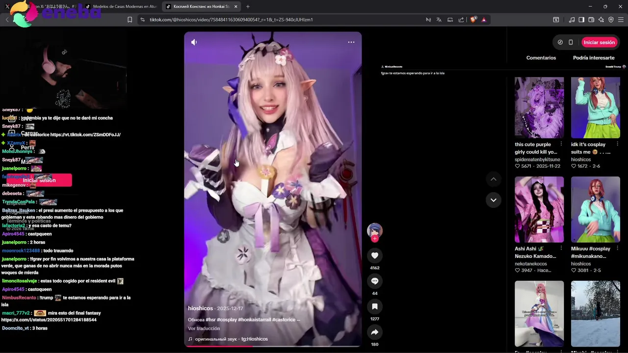Open options for the Ashi Ashi card

click(561, 249)
